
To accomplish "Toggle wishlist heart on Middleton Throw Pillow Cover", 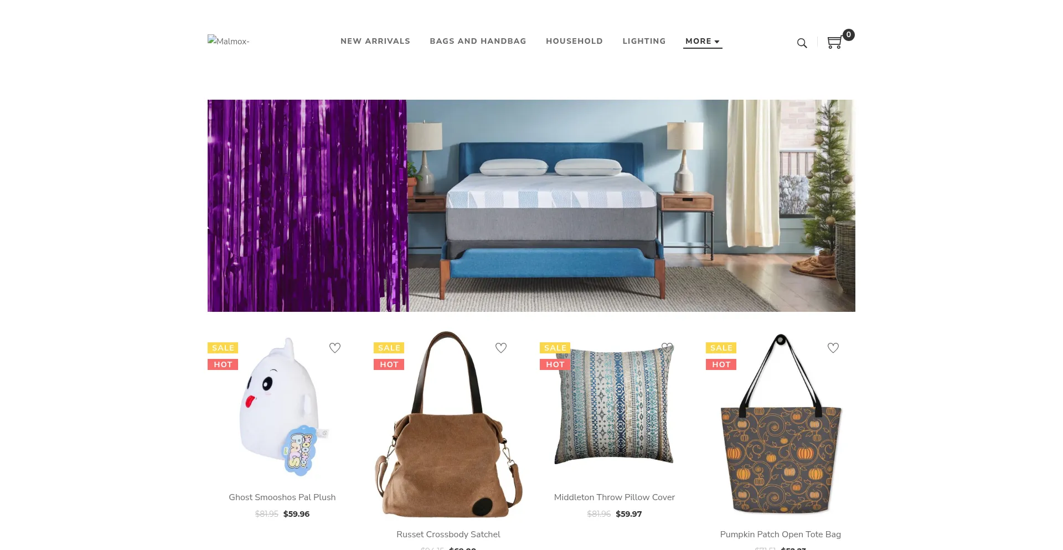I will tap(667, 348).
